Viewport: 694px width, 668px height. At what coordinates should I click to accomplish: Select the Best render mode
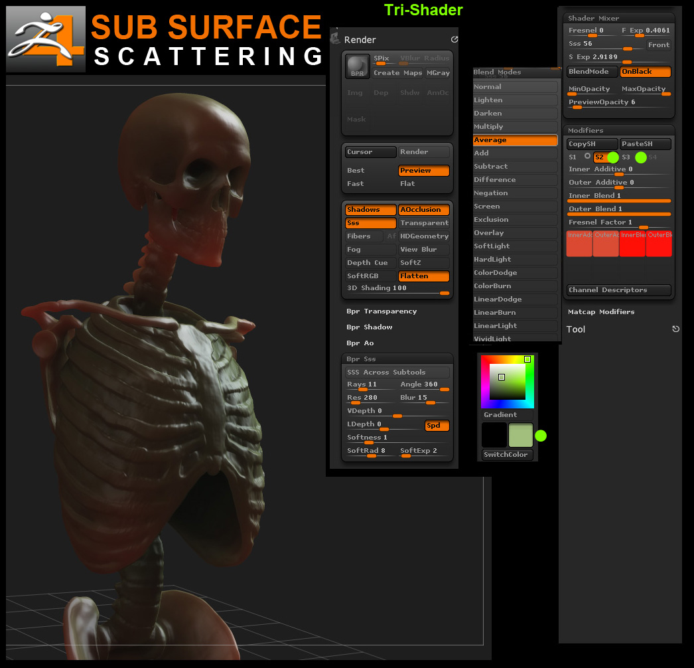pos(370,171)
